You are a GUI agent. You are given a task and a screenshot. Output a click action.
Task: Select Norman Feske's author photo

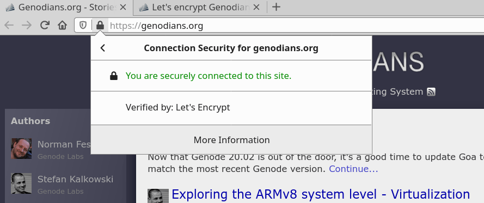[x=21, y=149]
